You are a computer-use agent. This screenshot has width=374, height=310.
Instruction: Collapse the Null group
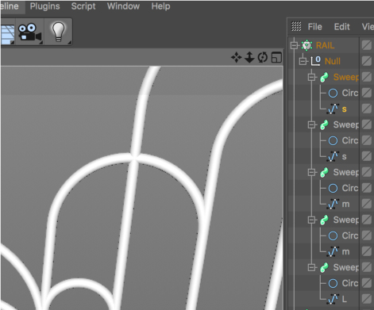coord(303,61)
